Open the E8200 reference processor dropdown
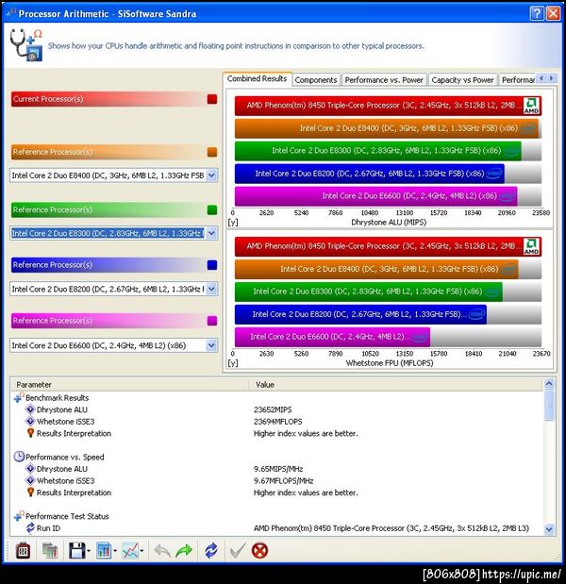This screenshot has height=584, width=566. click(x=211, y=289)
